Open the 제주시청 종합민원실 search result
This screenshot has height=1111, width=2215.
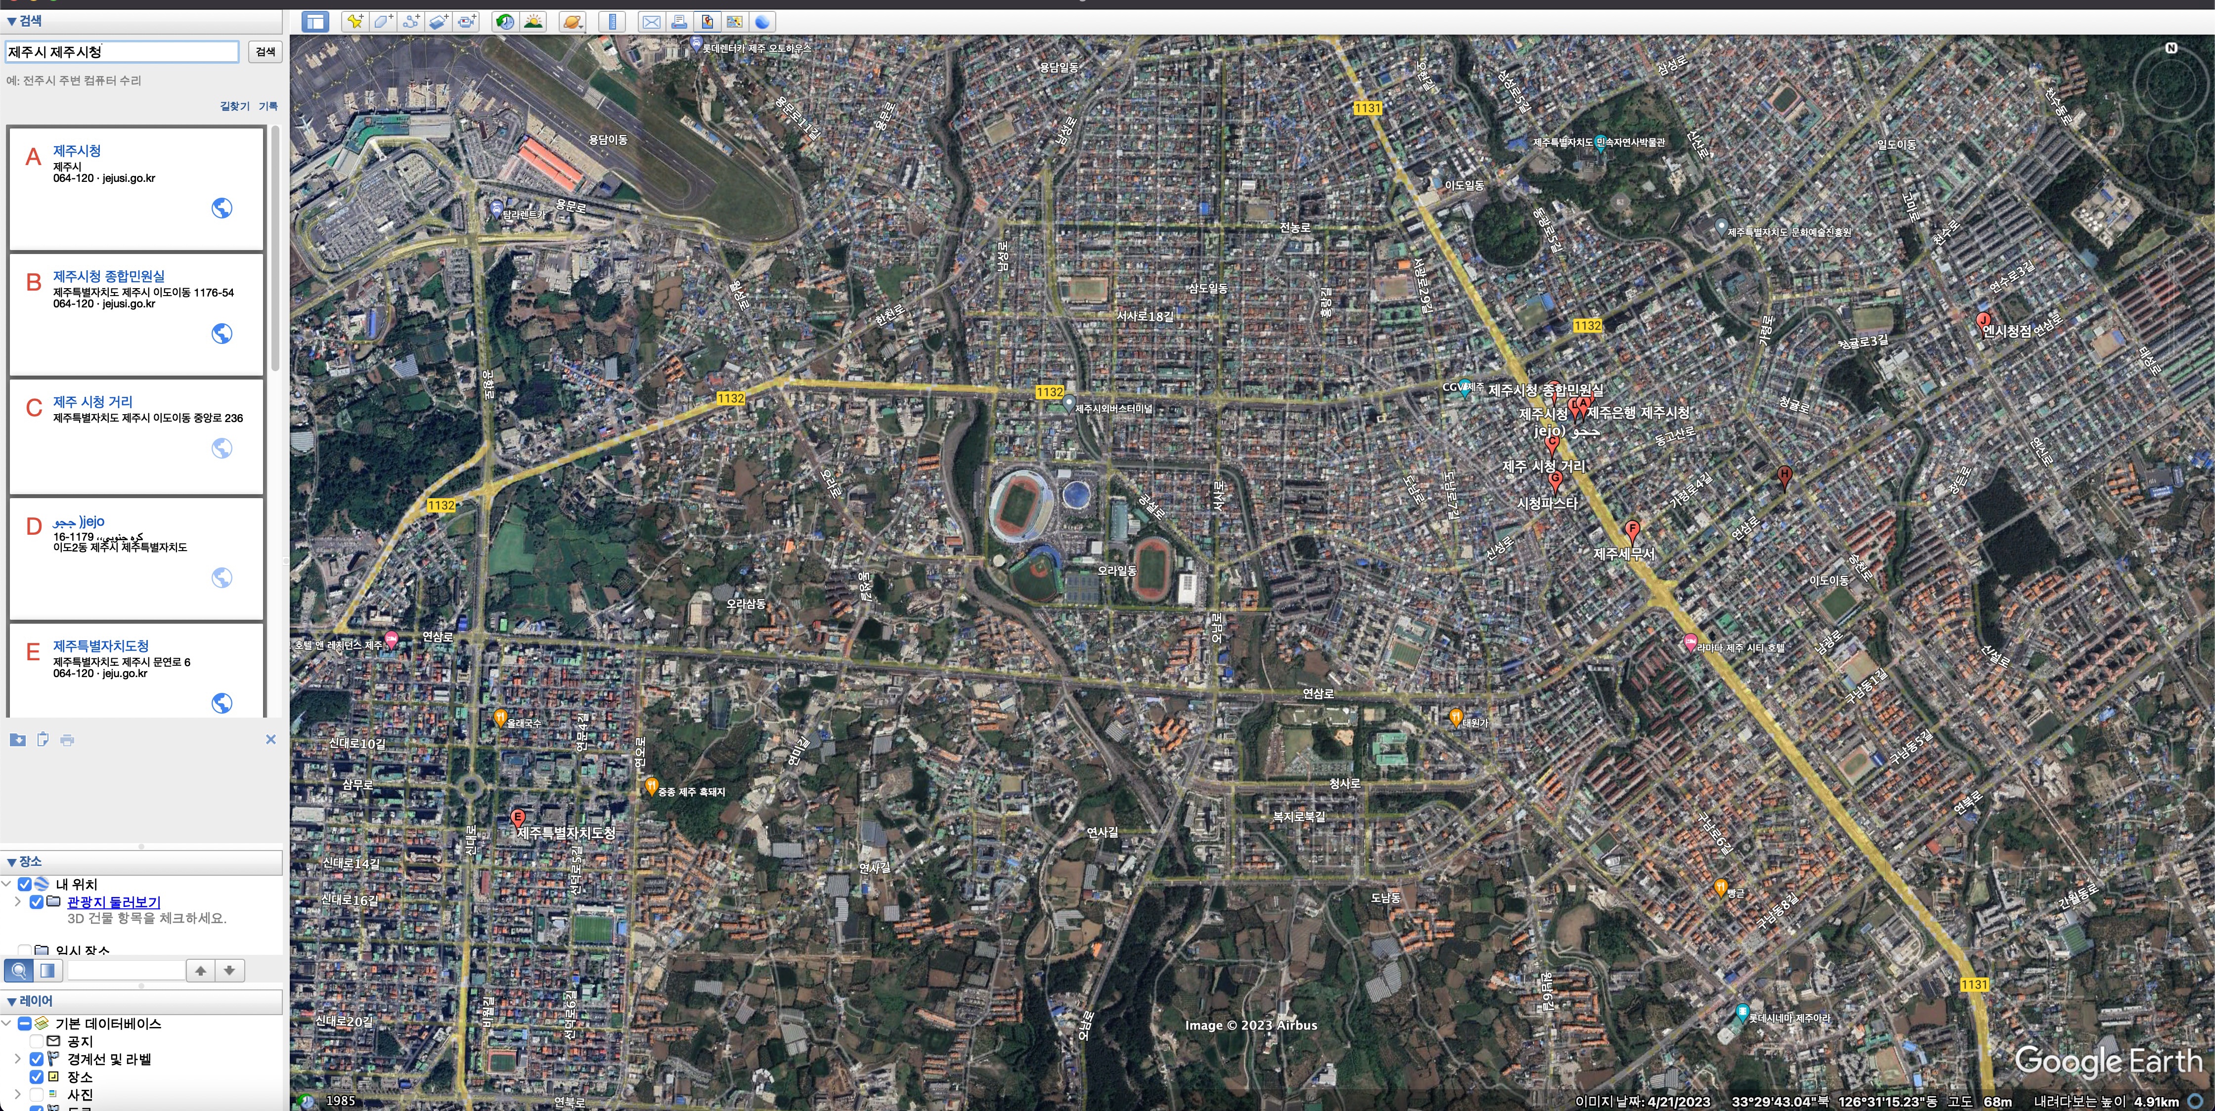pos(109,276)
